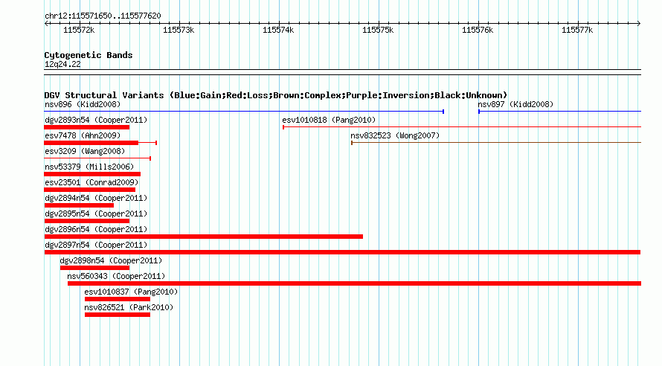Click the nsv897 (Kidd2008) variant label
Viewport: 662px width, 366px height.
515,104
